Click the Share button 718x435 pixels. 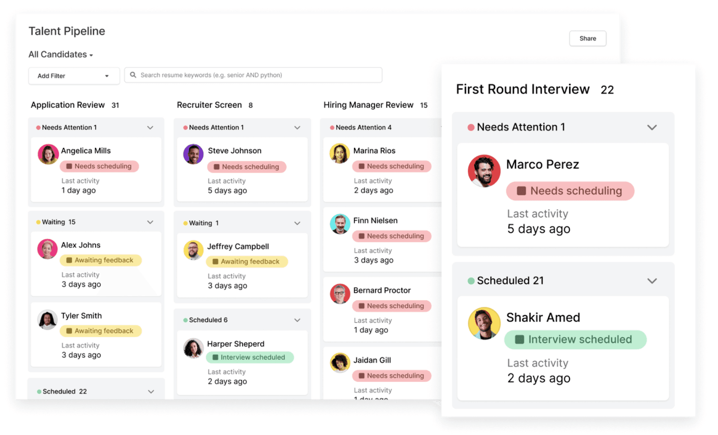click(x=587, y=38)
